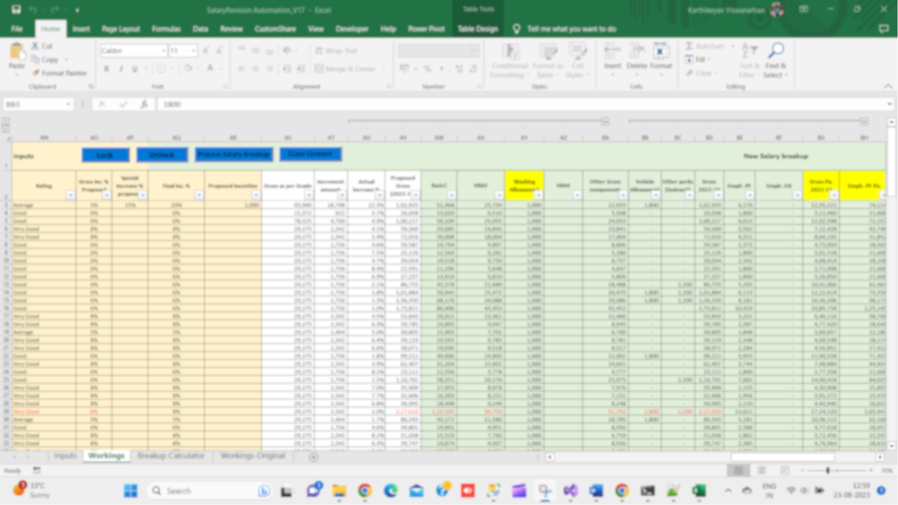Toggle Italic formatting button

coord(121,69)
